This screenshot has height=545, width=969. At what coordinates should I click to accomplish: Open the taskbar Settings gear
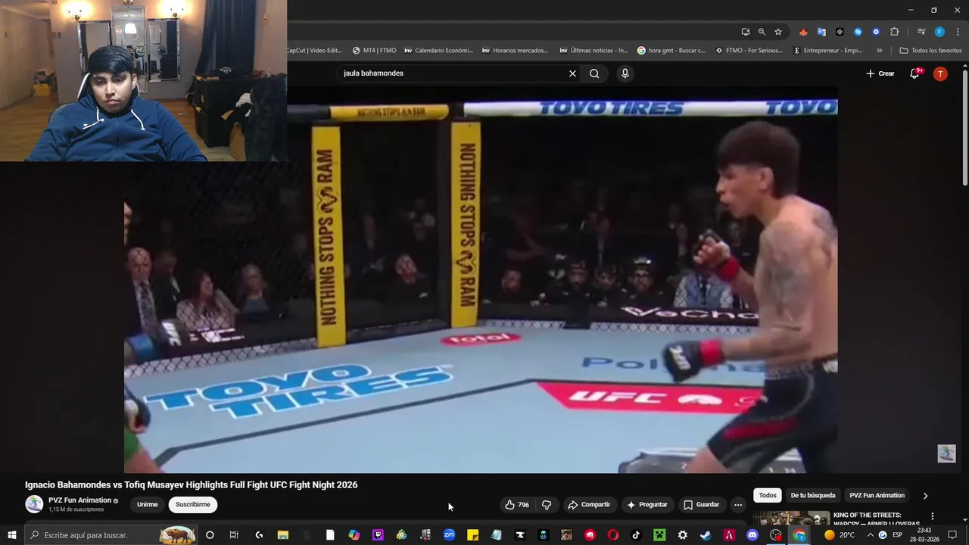(682, 535)
